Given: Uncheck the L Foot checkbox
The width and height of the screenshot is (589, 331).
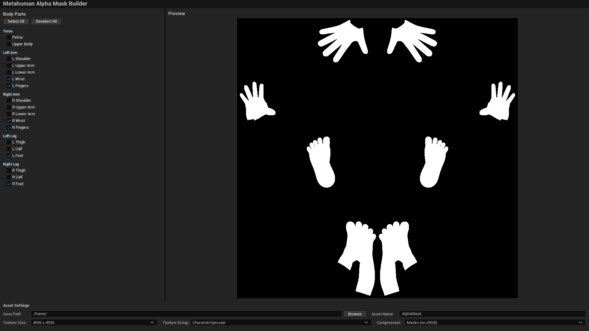Looking at the screenshot, I should click(9, 156).
